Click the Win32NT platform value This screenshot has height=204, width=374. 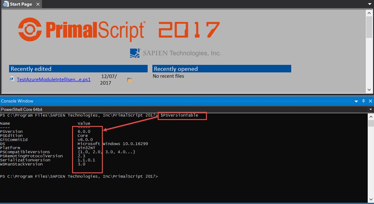(x=86, y=148)
